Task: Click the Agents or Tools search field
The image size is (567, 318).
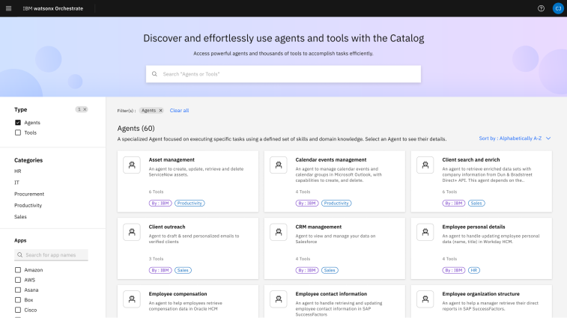Action: point(283,74)
